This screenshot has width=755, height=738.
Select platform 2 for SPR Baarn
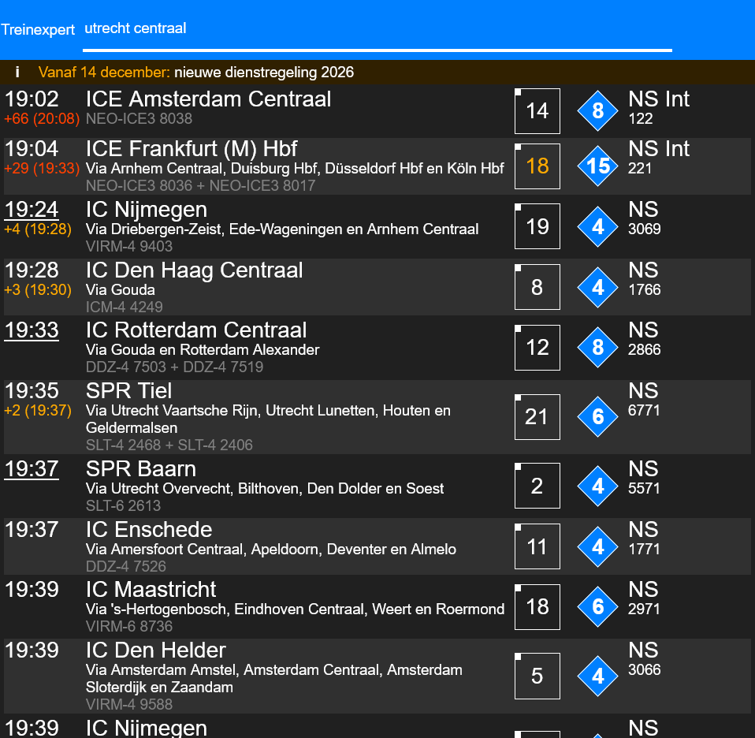click(x=537, y=486)
